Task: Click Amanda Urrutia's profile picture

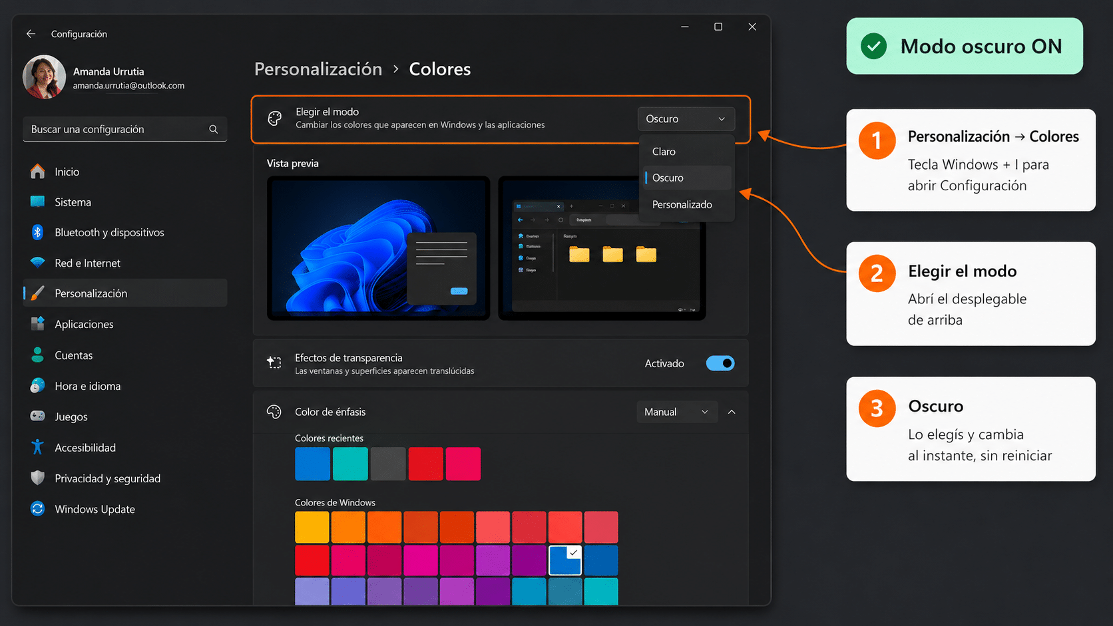Action: (x=44, y=77)
